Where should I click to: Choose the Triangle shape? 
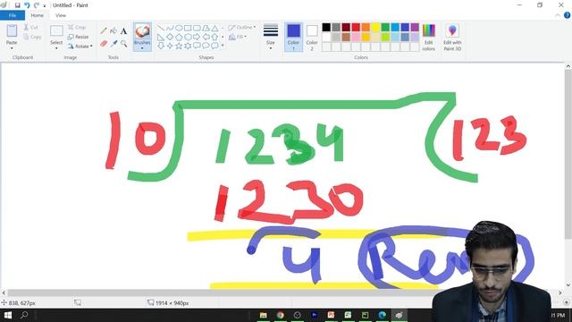coord(214,28)
